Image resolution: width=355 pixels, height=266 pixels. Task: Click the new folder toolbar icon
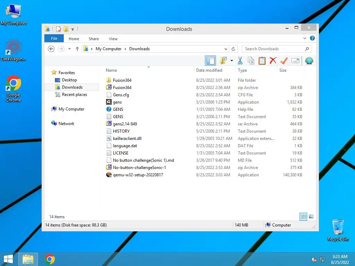pyautogui.click(x=224, y=61)
